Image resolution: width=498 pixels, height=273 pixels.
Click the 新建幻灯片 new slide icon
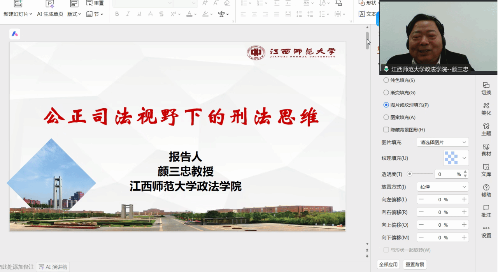tap(18, 4)
